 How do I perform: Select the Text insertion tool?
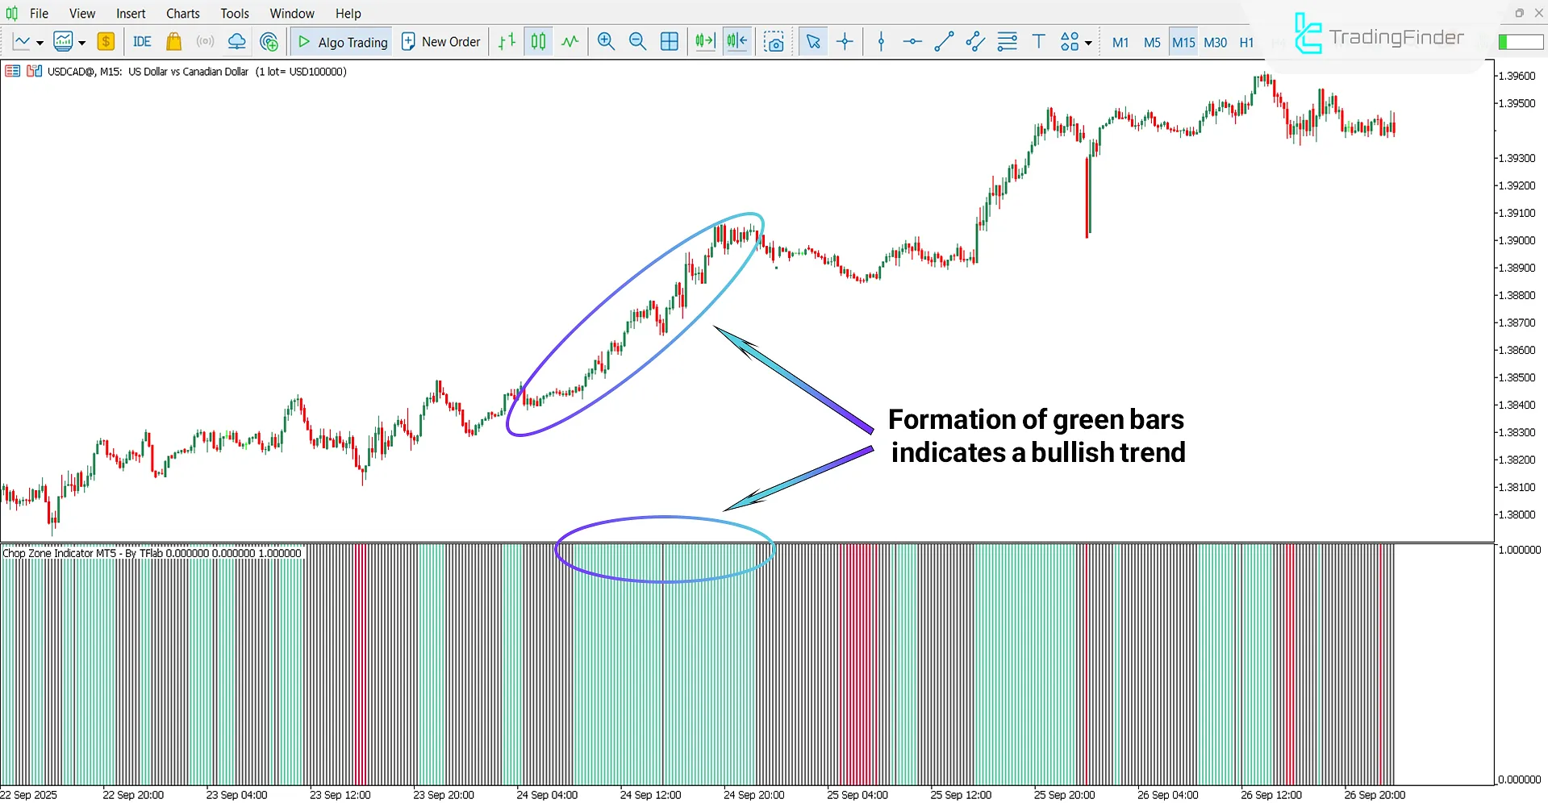(x=1038, y=41)
